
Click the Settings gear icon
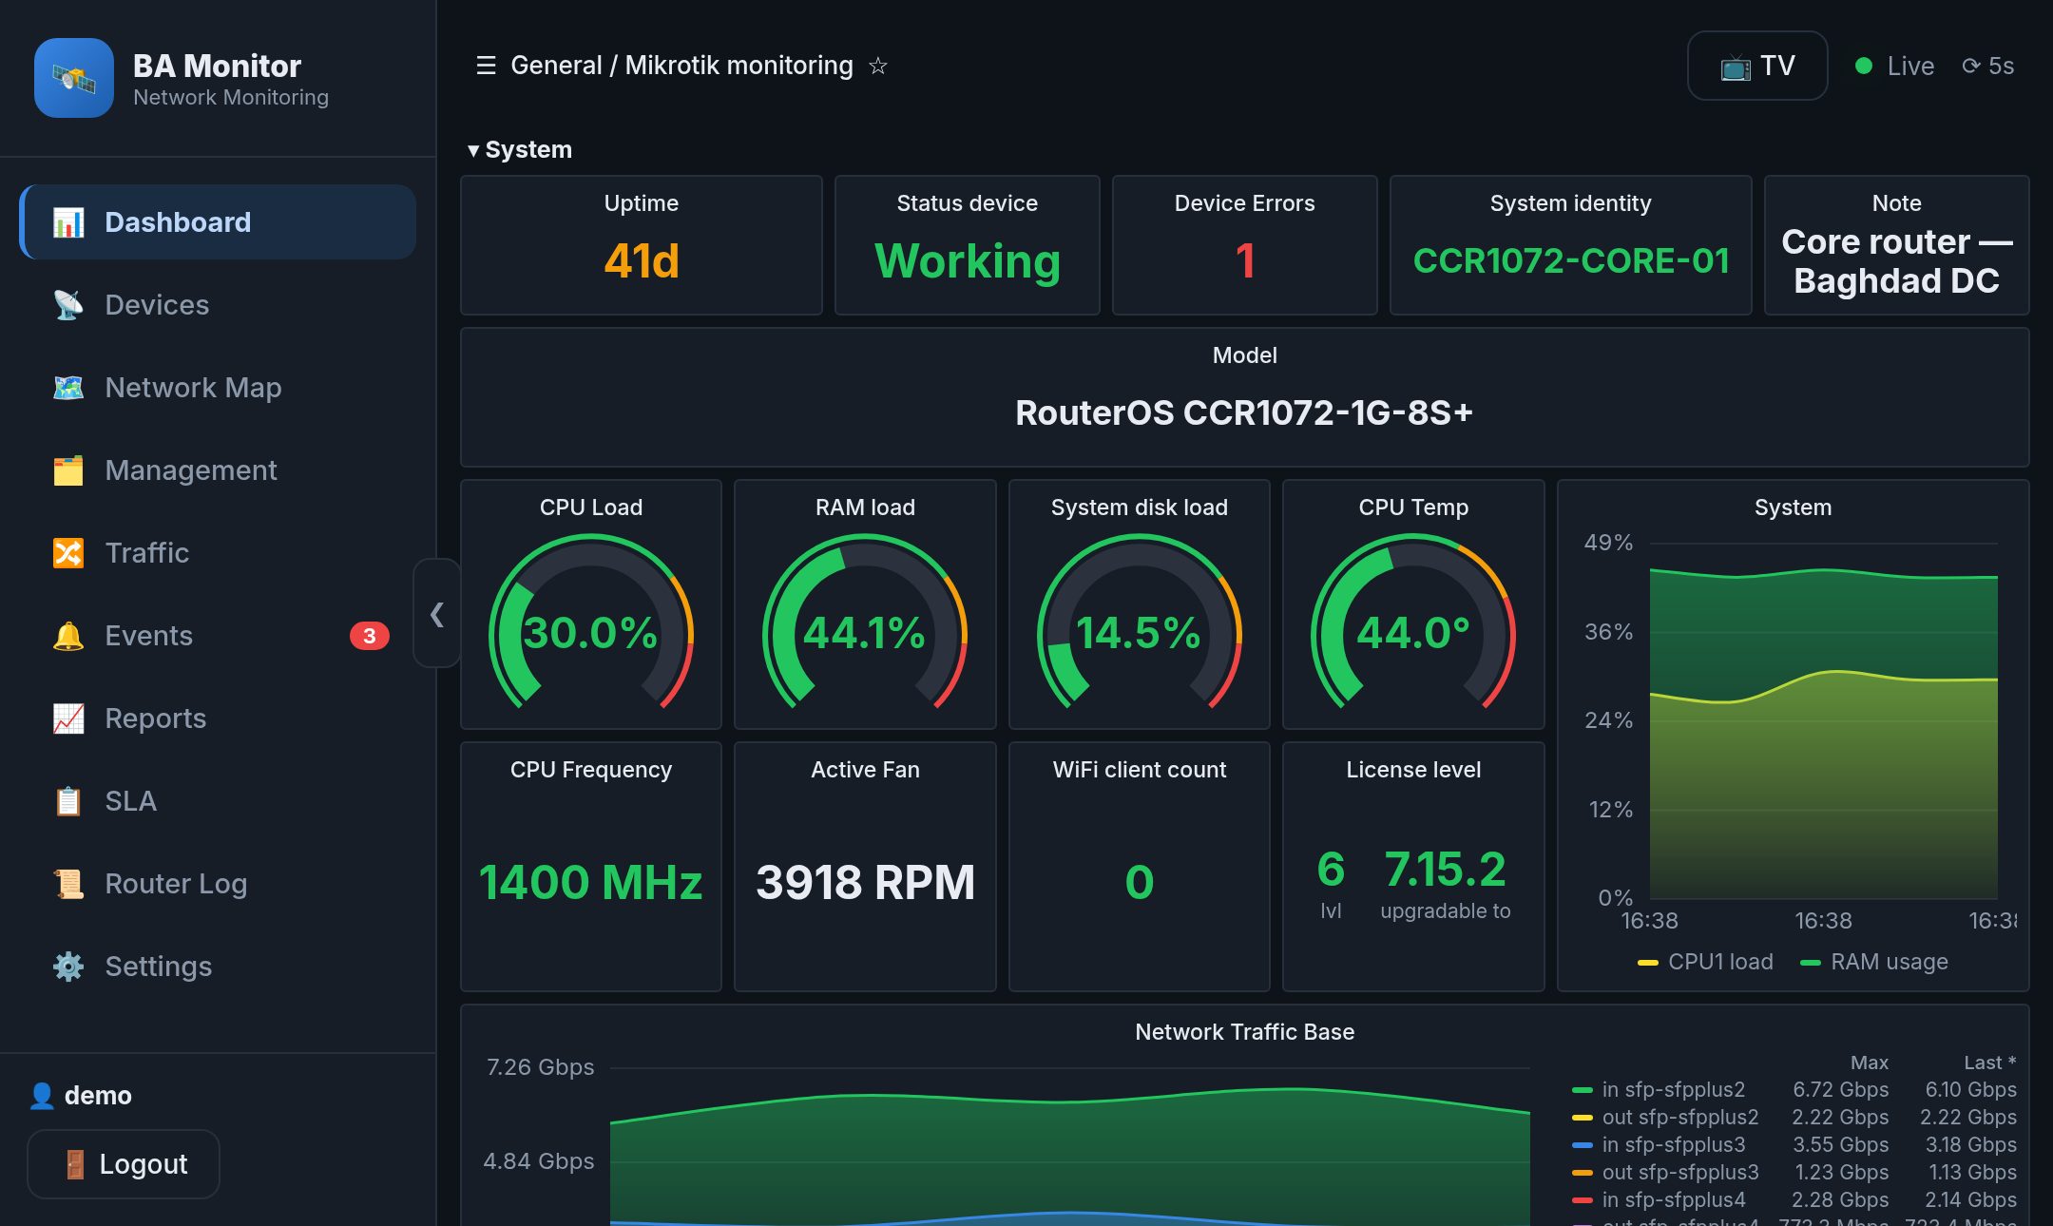pos(68,967)
